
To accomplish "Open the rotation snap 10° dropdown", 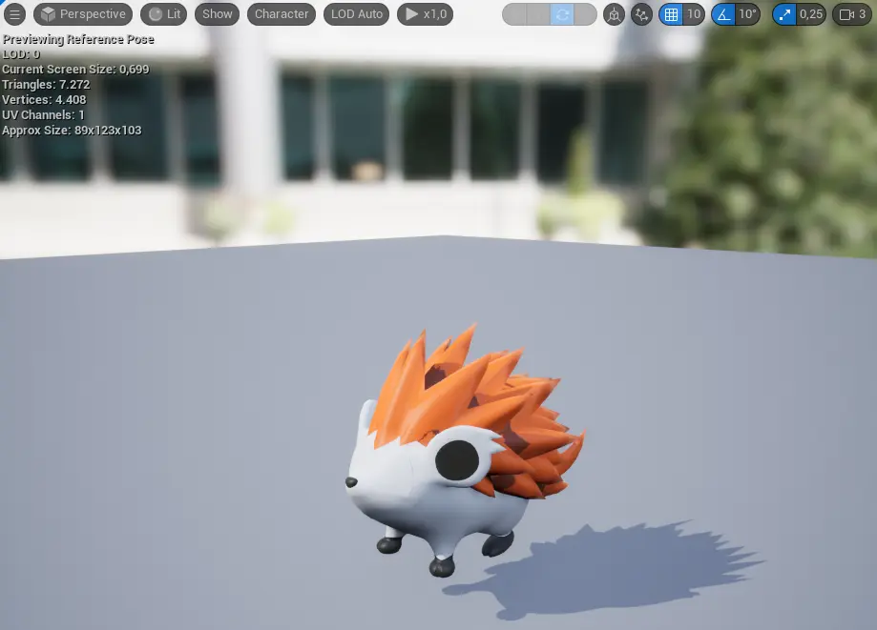I will coord(747,14).
